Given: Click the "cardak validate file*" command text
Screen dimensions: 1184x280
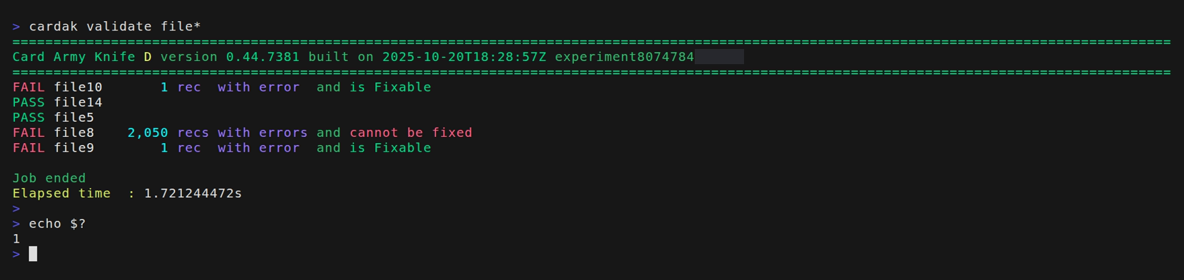Looking at the screenshot, I should click(115, 27).
